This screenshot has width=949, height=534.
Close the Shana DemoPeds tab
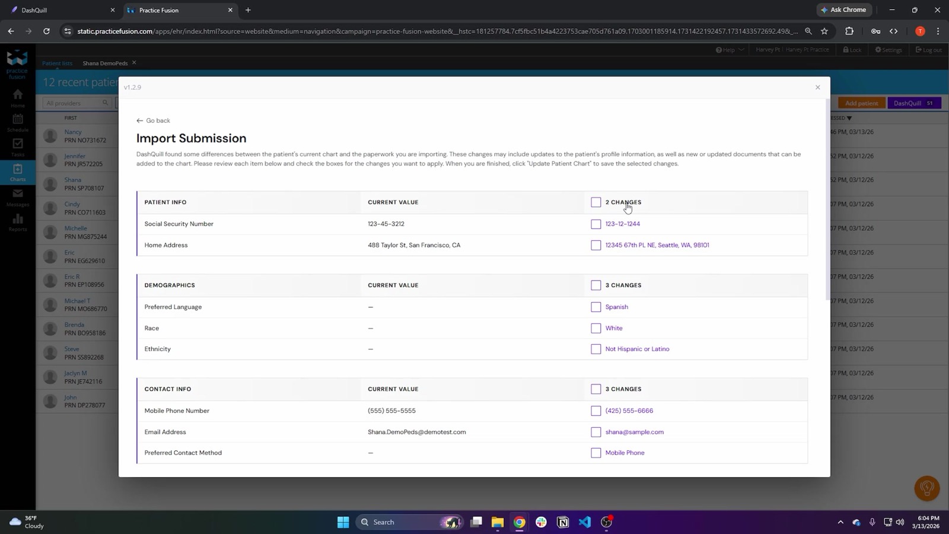point(134,62)
